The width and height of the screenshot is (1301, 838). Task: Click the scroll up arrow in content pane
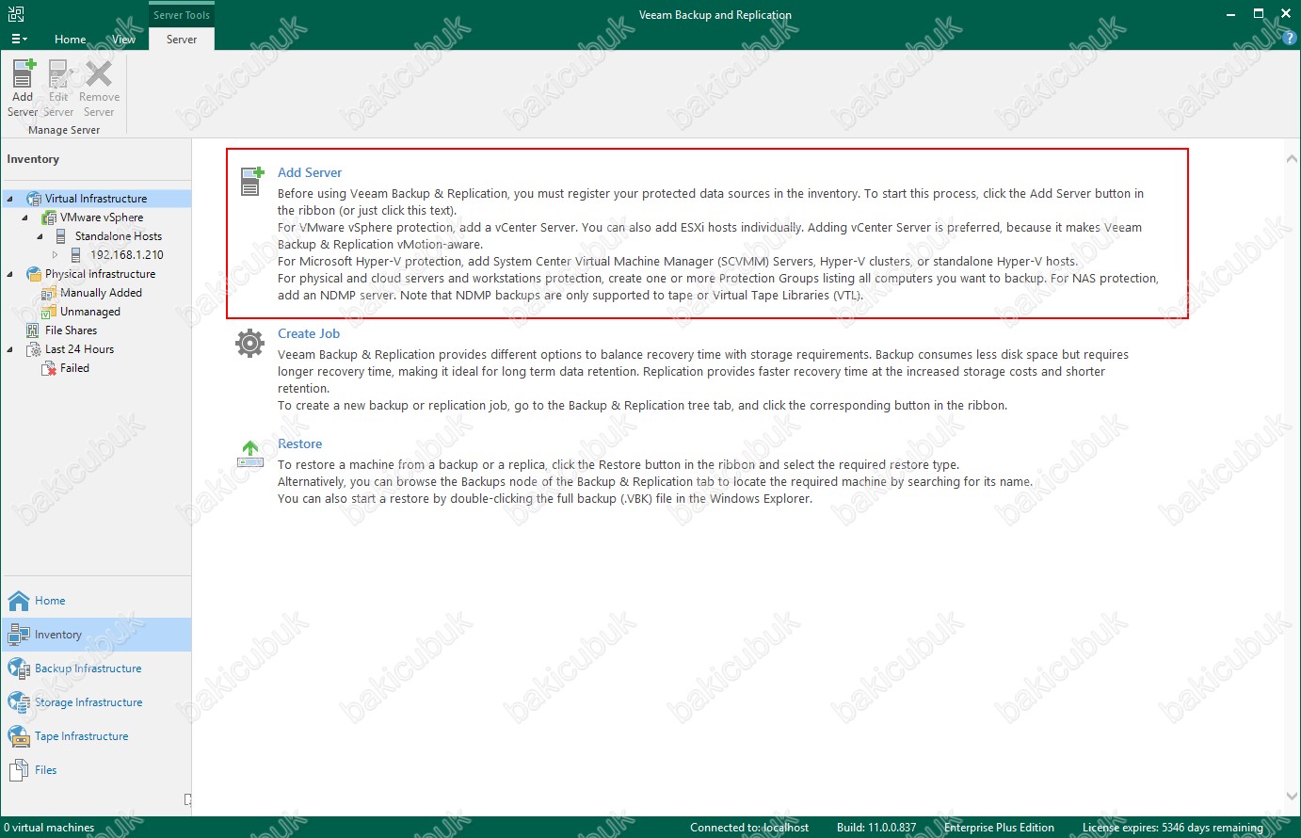[x=1292, y=158]
